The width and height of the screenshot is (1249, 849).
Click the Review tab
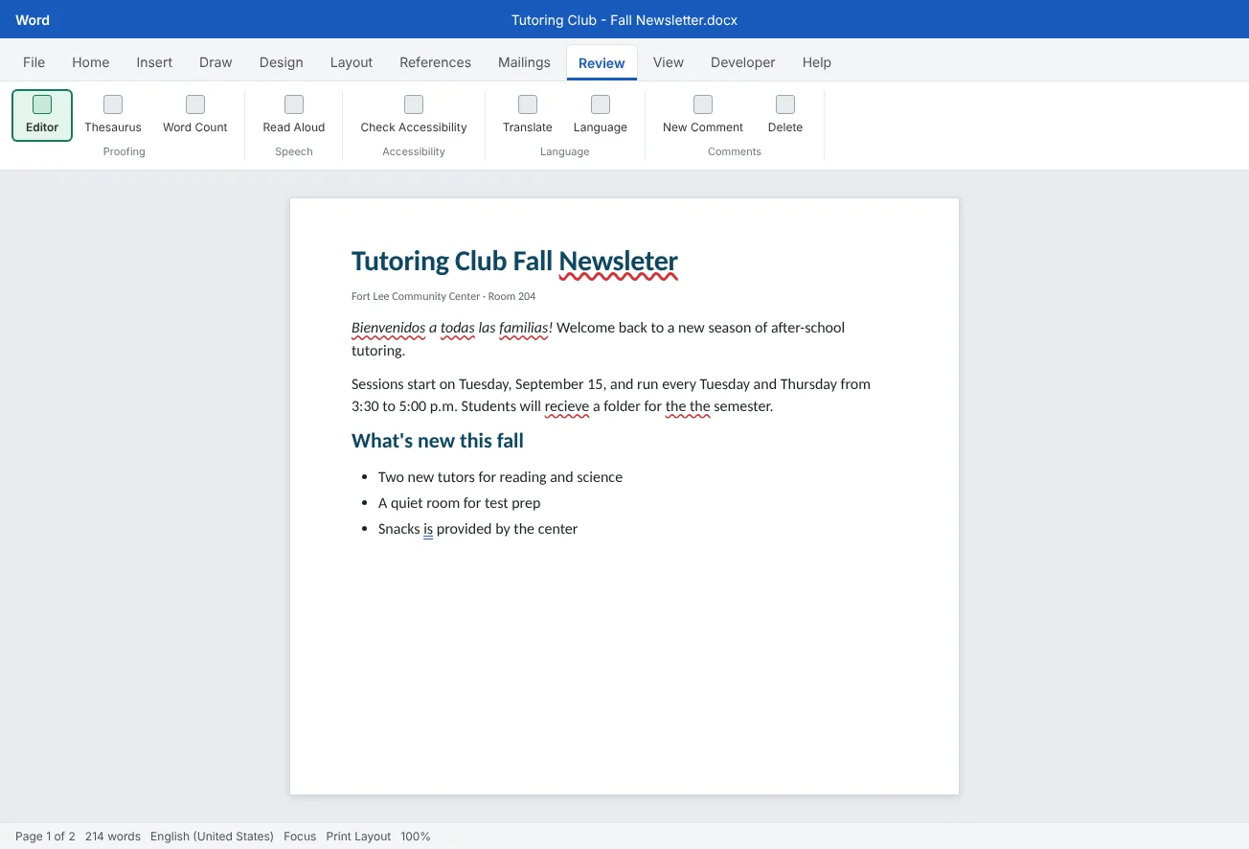(x=602, y=63)
